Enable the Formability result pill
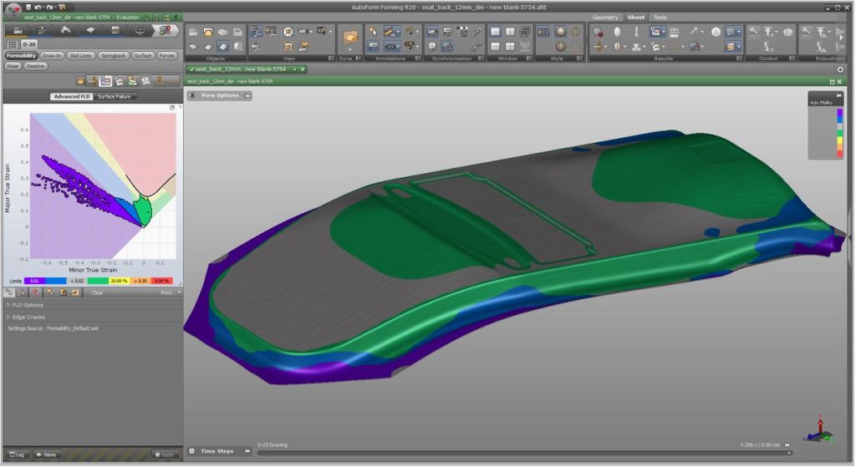 pos(22,55)
